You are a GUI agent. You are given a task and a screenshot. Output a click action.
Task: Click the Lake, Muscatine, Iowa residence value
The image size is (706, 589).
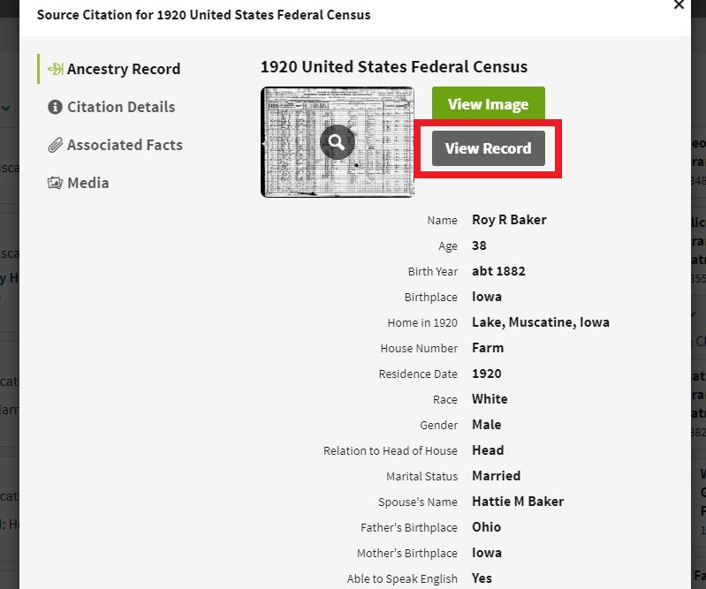(540, 322)
